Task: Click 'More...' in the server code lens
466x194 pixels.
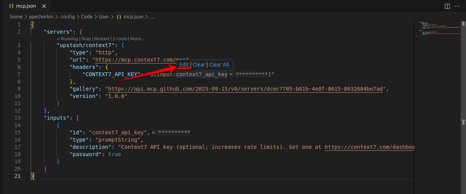Action: (137, 39)
